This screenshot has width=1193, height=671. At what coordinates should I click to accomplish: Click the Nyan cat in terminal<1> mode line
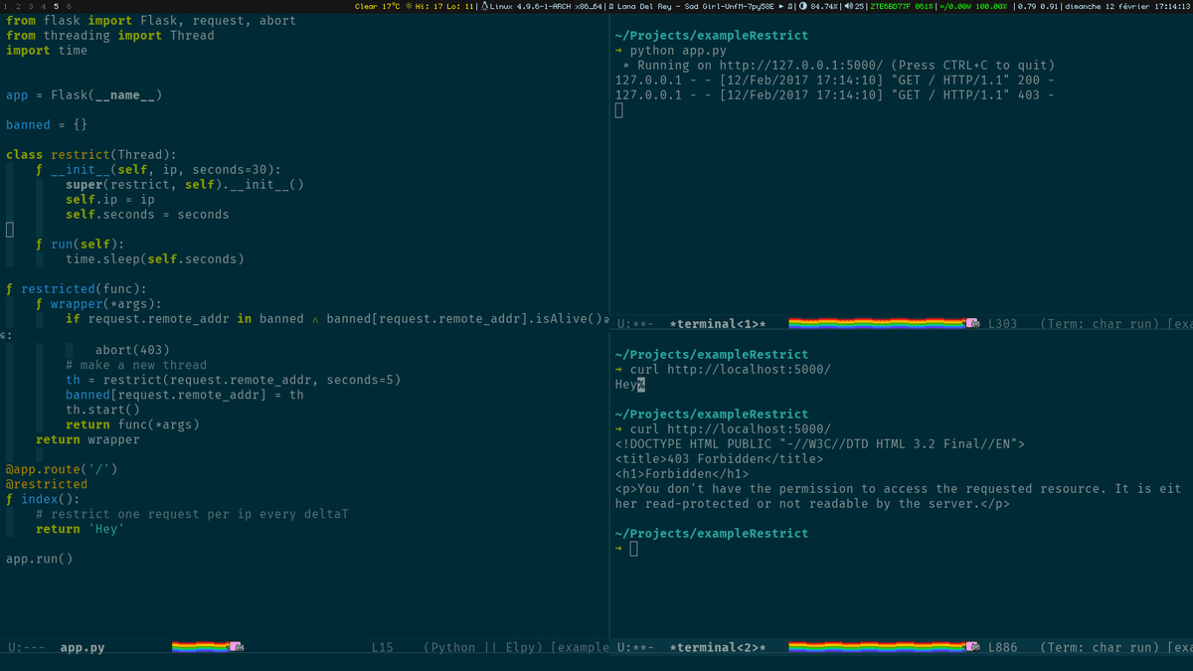[x=972, y=323]
